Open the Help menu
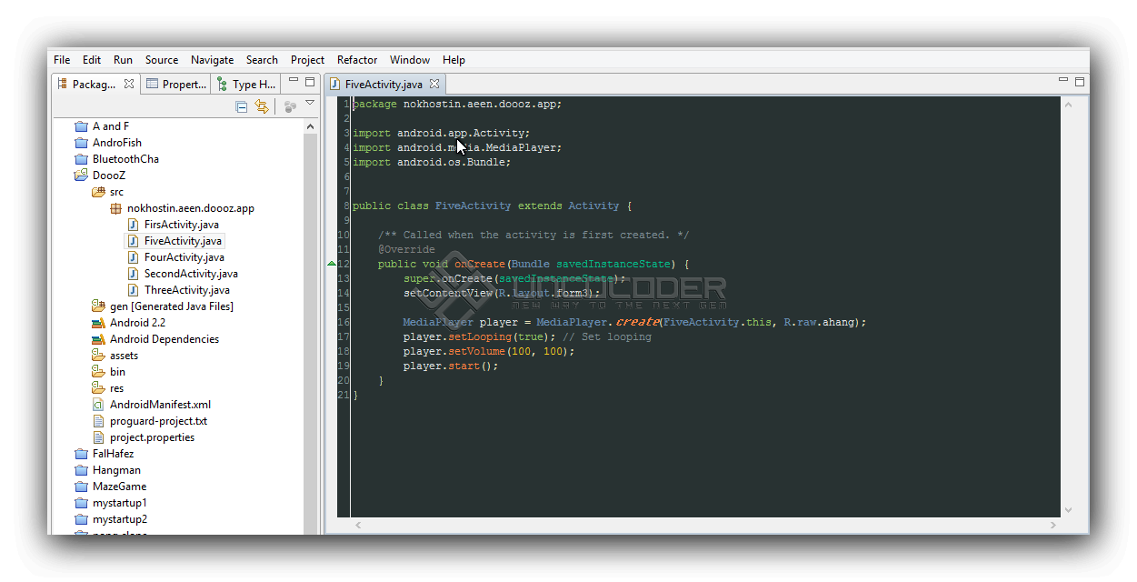Image resolution: width=1137 pixels, height=582 pixels. point(454,60)
